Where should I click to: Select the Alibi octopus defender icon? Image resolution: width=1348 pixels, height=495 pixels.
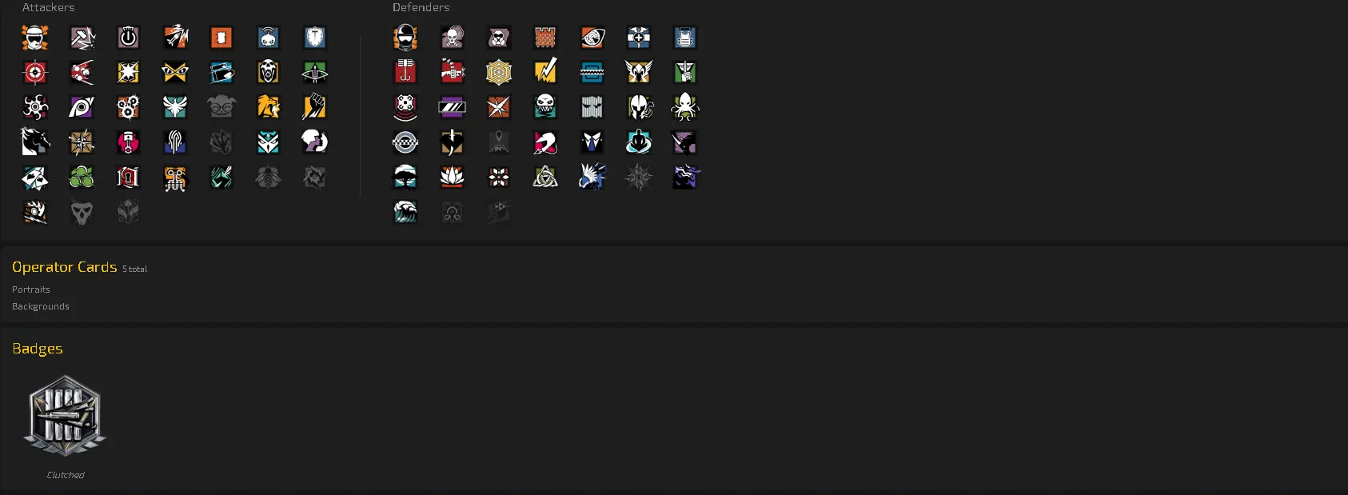click(685, 107)
